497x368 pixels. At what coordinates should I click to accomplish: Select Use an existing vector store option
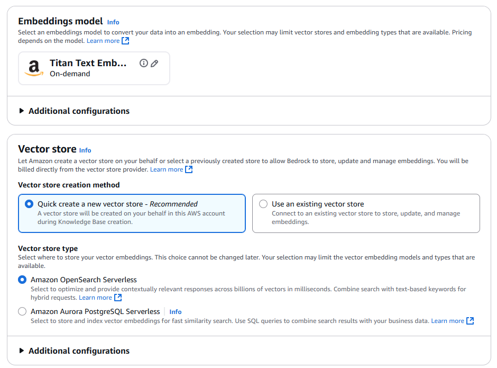263,204
